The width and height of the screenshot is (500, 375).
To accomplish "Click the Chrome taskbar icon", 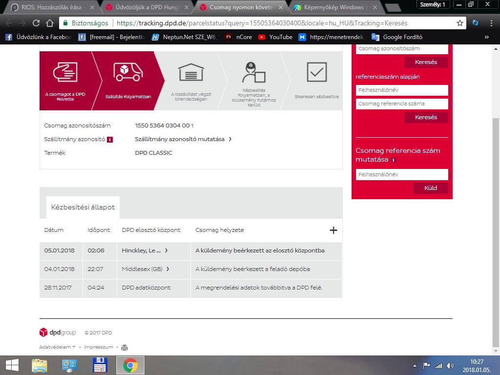I will coord(130,365).
